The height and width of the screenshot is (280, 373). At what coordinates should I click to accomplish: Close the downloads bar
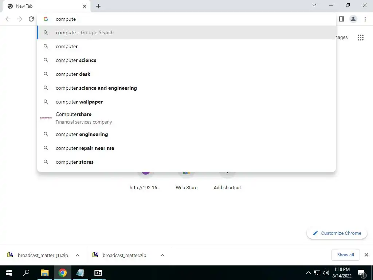coord(366,255)
